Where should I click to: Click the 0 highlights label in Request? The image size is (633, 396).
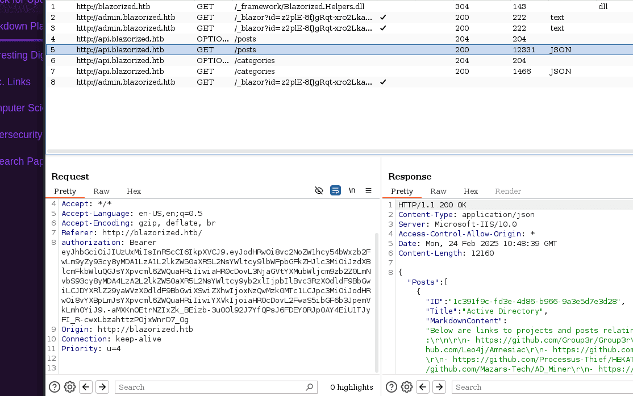(352, 387)
